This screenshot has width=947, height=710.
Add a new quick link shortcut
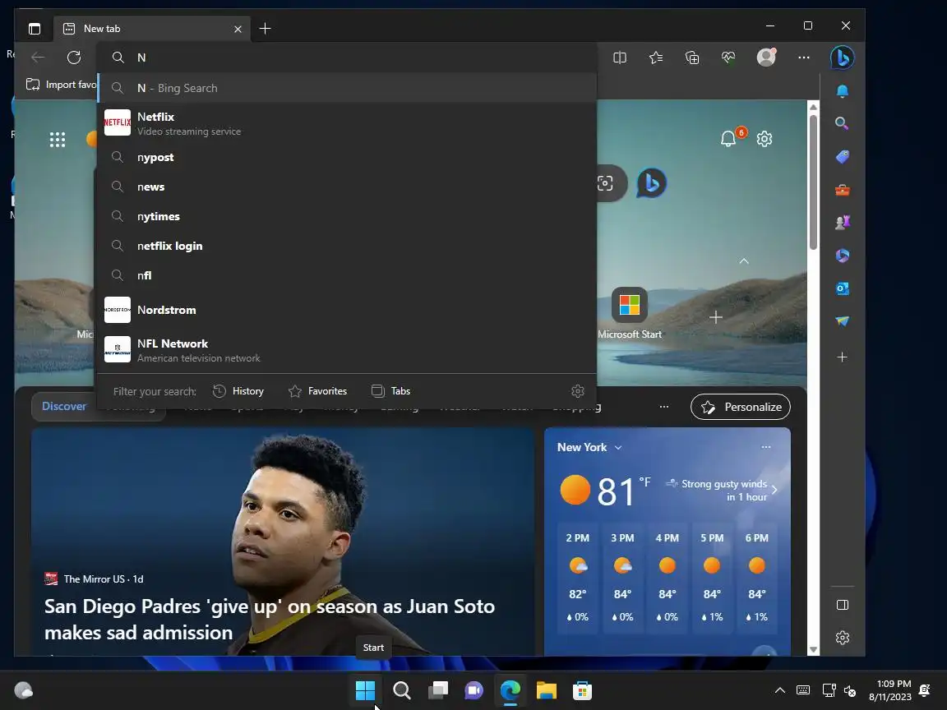coord(716,317)
